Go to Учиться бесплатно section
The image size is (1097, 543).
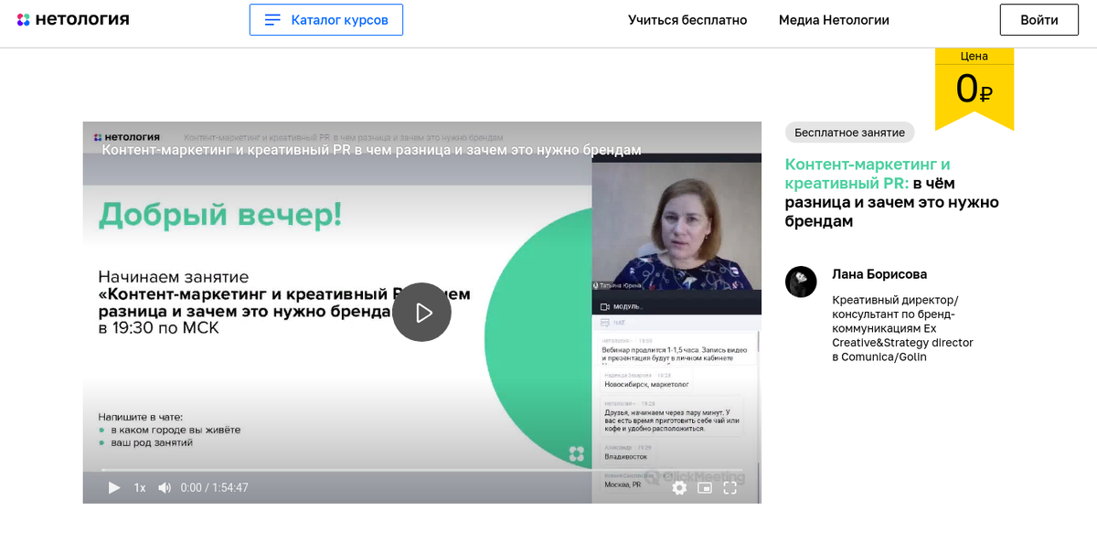687,20
